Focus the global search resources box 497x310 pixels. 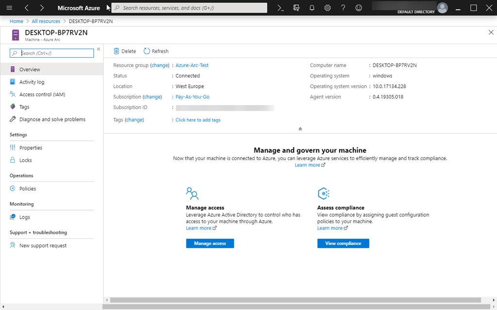tap(189, 8)
